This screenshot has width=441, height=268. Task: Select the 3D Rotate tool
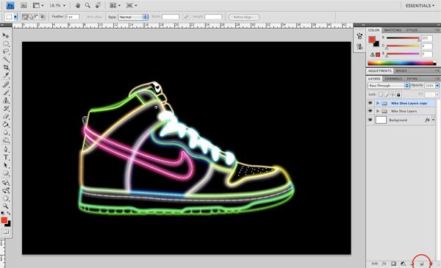coord(6,183)
